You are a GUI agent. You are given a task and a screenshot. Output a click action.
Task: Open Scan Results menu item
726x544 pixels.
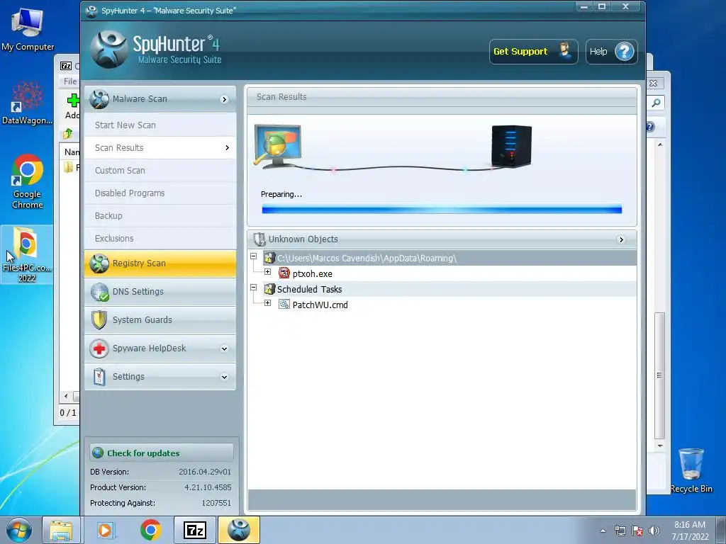point(160,147)
